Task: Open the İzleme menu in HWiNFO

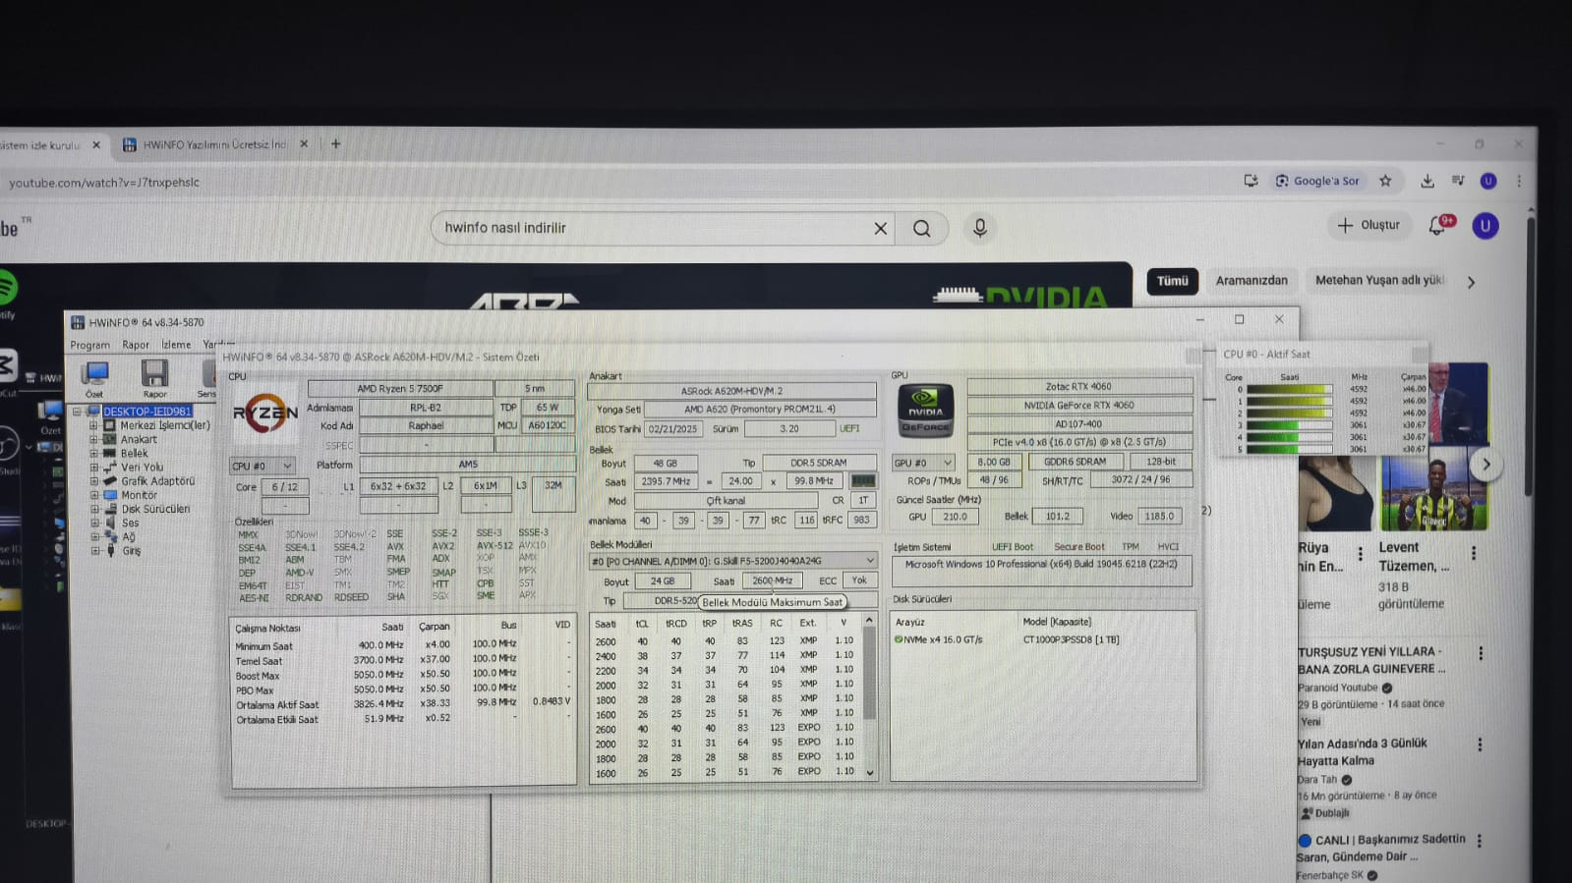Action: tap(177, 345)
